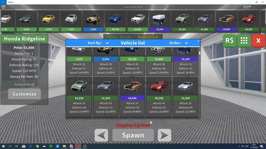Select the 28,250 red car in top strip
This screenshot has height=149, width=266.
point(249,21)
